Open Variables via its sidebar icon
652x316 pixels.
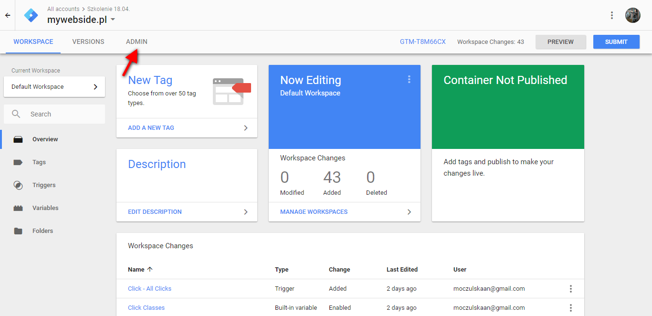click(x=18, y=208)
